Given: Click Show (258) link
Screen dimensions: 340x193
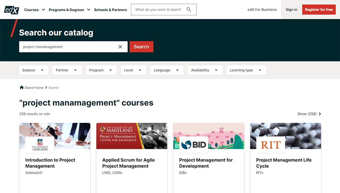Looking at the screenshot, I should (x=307, y=114).
